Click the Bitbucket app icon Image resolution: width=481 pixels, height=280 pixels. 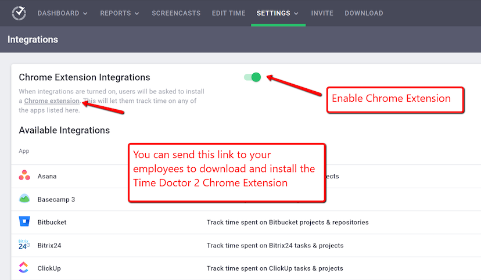[24, 221]
